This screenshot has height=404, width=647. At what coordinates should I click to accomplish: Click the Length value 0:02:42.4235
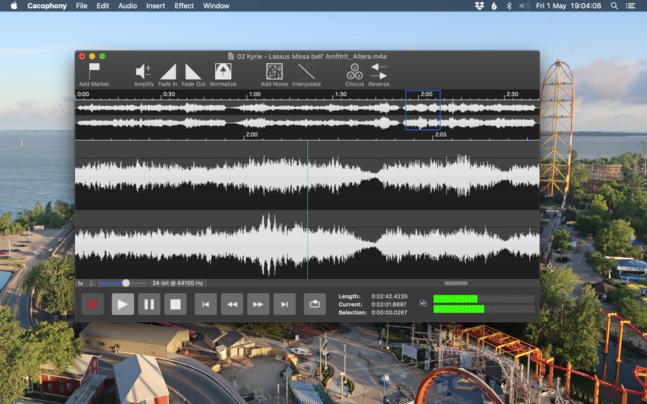389,297
